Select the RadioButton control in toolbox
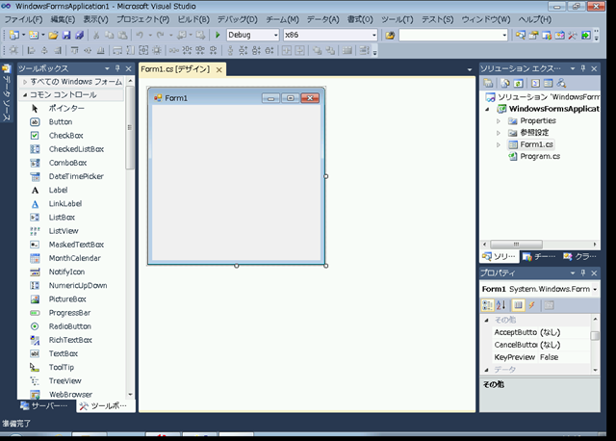616x441 pixels. (69, 326)
